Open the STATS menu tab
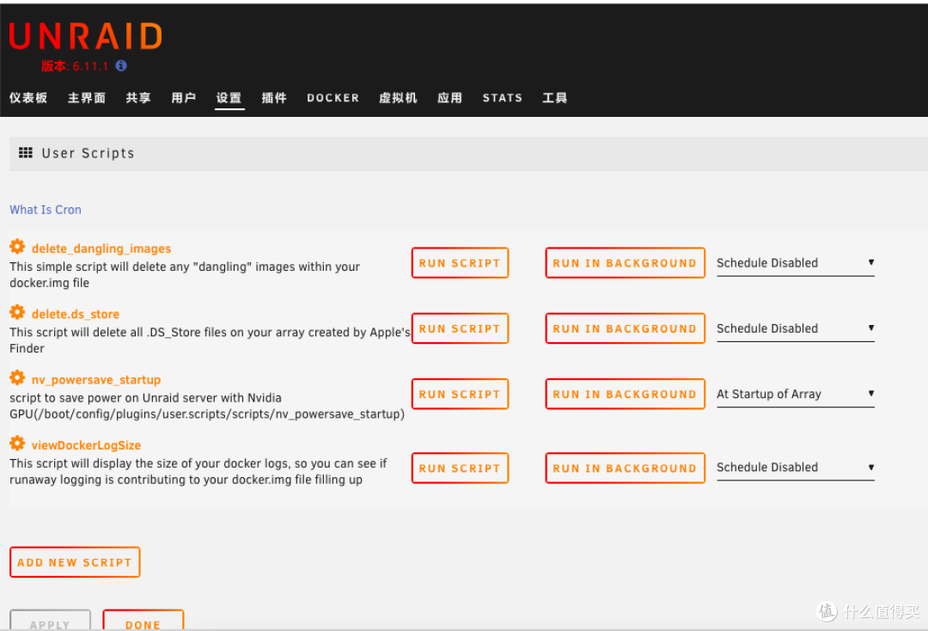The width and height of the screenshot is (928, 631). coord(502,98)
